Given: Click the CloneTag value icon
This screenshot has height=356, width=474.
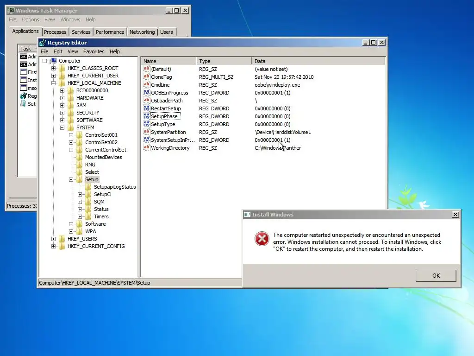Looking at the screenshot, I should pos(147,76).
